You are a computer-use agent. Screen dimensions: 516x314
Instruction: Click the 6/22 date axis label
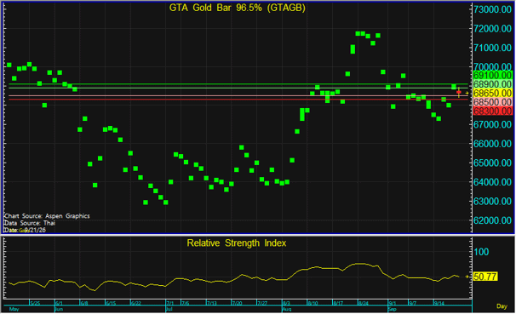pyautogui.click(x=136, y=303)
